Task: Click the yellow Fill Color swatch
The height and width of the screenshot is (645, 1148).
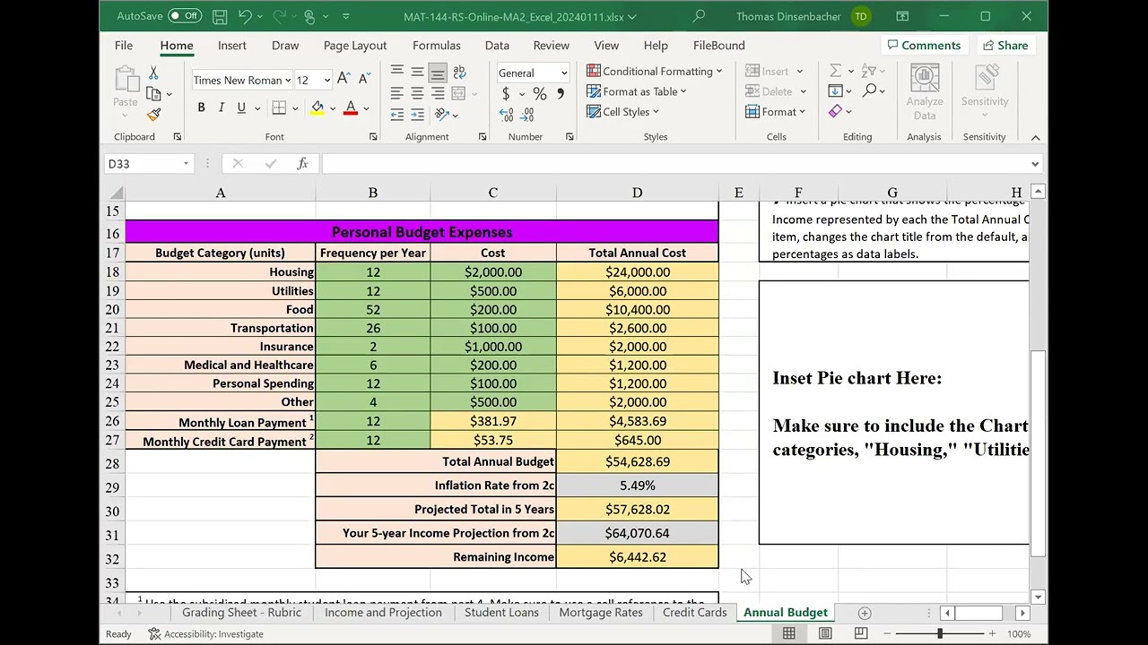Action: pyautogui.click(x=317, y=108)
